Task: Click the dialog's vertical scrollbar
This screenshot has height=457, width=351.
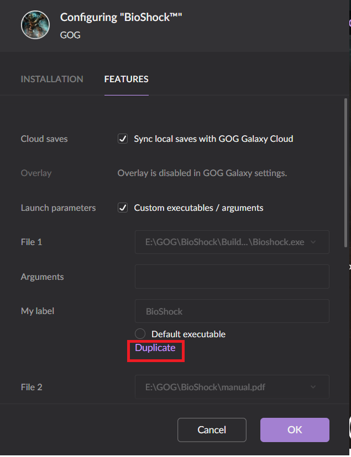Action: coord(345,173)
